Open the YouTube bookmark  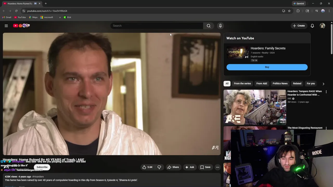[20, 17]
